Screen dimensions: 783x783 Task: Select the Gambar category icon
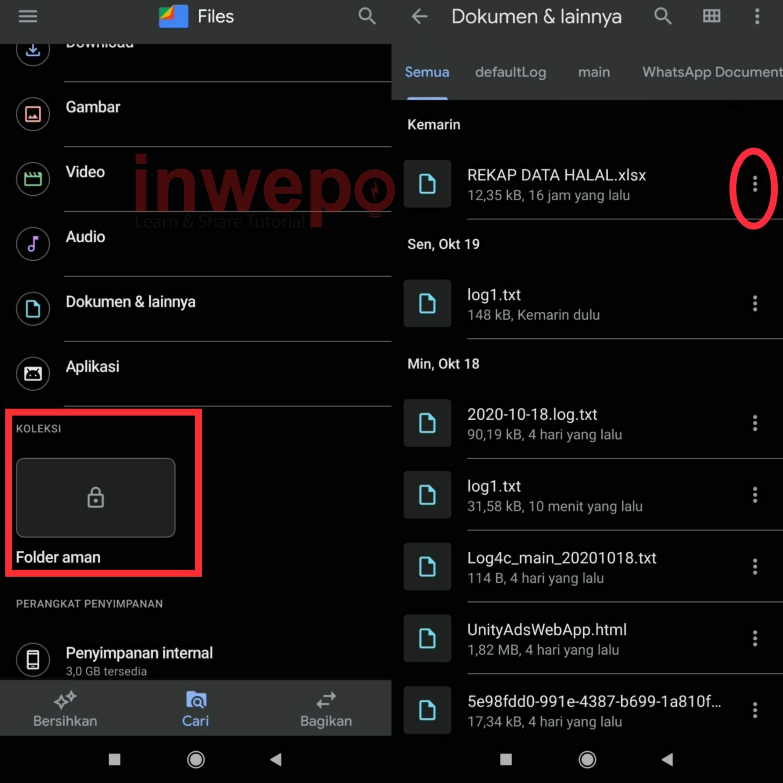33,114
